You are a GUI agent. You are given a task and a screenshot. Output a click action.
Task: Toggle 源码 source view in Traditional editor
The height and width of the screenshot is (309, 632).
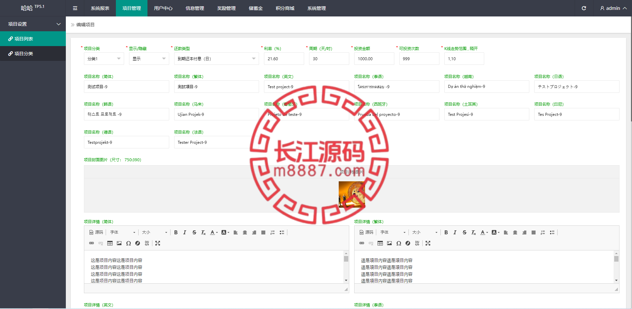tap(366, 232)
